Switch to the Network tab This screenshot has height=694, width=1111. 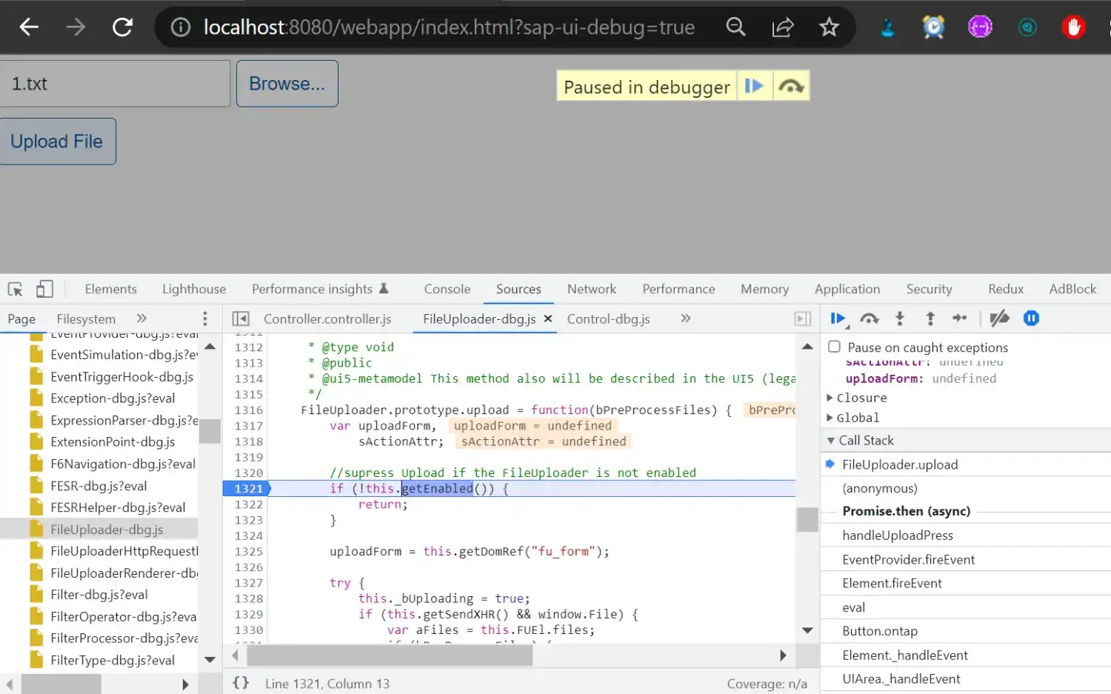pos(591,289)
